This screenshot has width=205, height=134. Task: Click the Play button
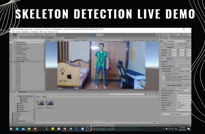click(x=94, y=35)
